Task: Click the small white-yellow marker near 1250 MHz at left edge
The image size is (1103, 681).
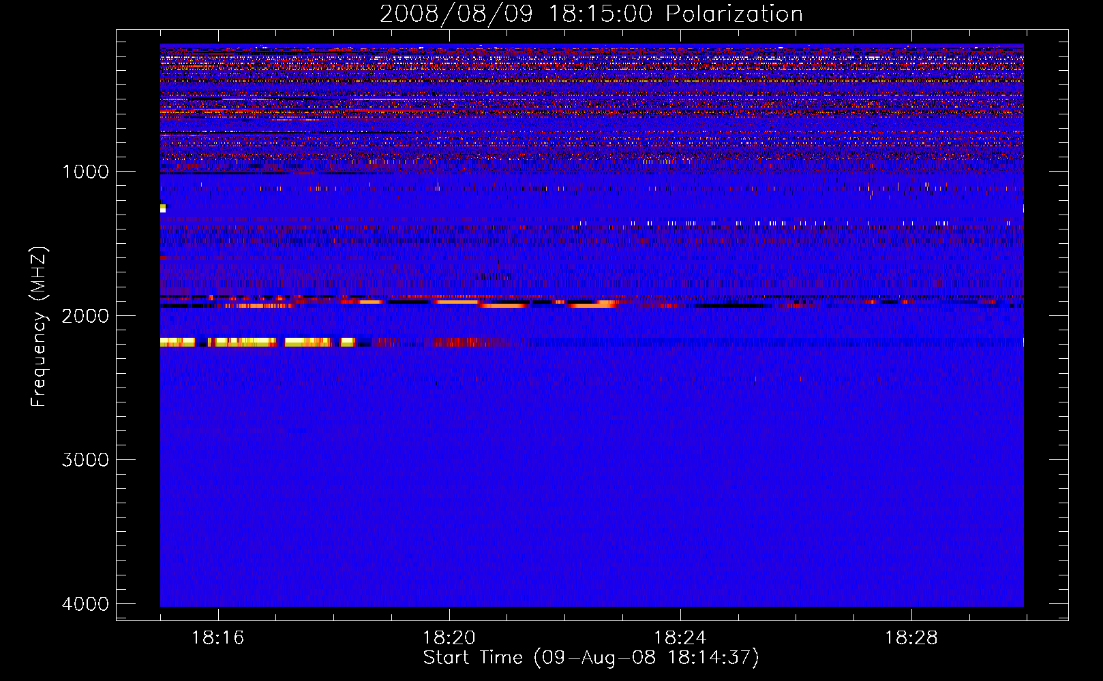Action: pyautogui.click(x=163, y=208)
